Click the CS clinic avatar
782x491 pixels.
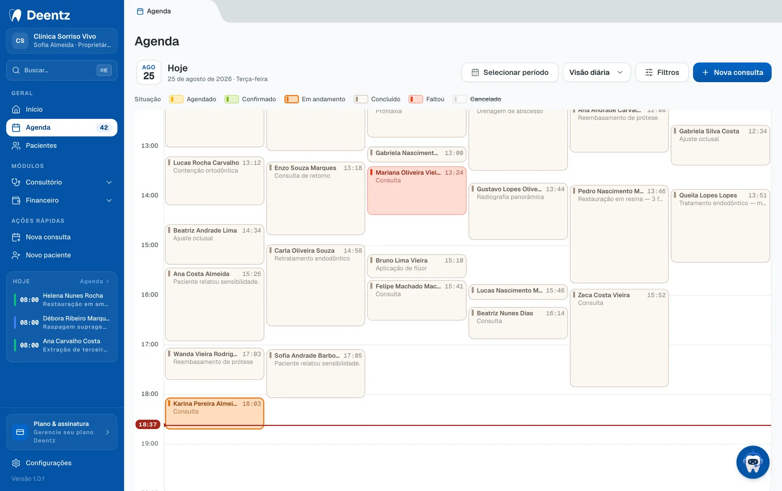click(x=20, y=41)
